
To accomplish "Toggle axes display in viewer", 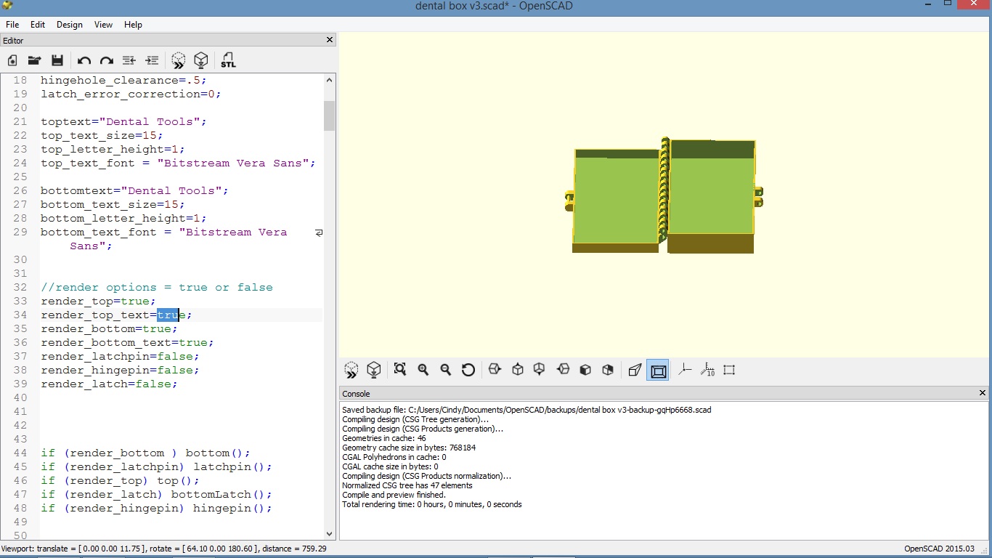I will (684, 370).
